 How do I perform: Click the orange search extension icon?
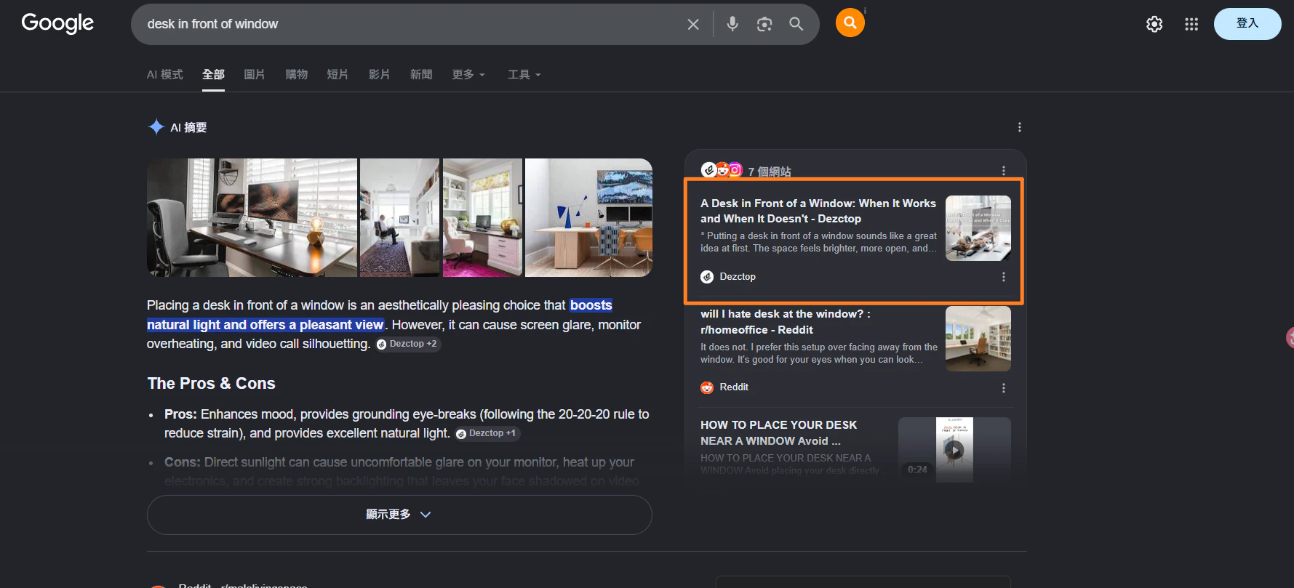[850, 23]
